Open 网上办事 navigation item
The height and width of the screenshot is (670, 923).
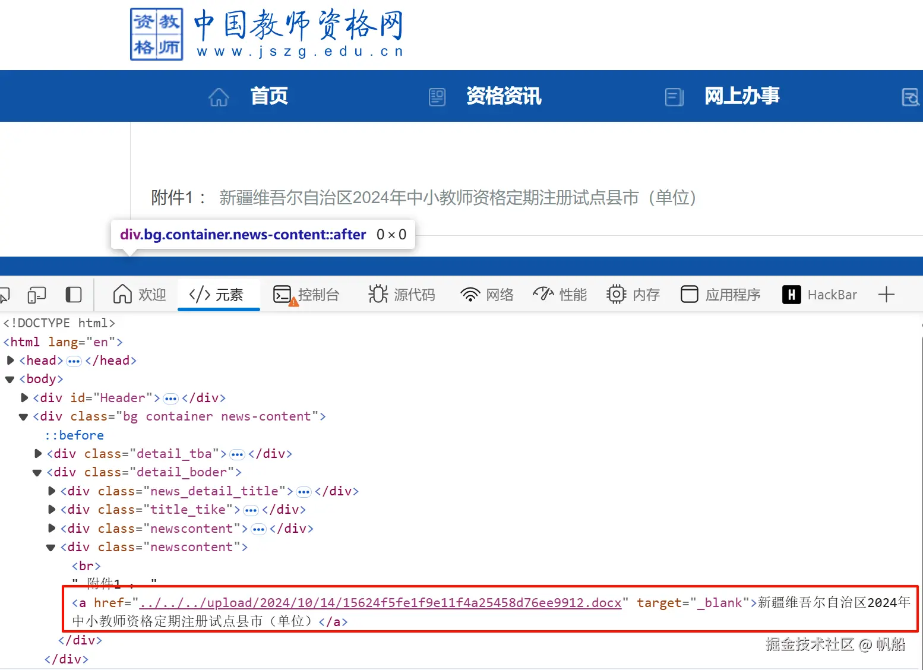pyautogui.click(x=742, y=96)
